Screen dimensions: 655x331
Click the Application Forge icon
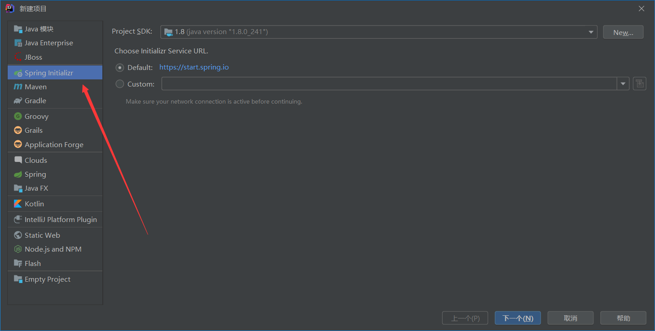(18, 144)
